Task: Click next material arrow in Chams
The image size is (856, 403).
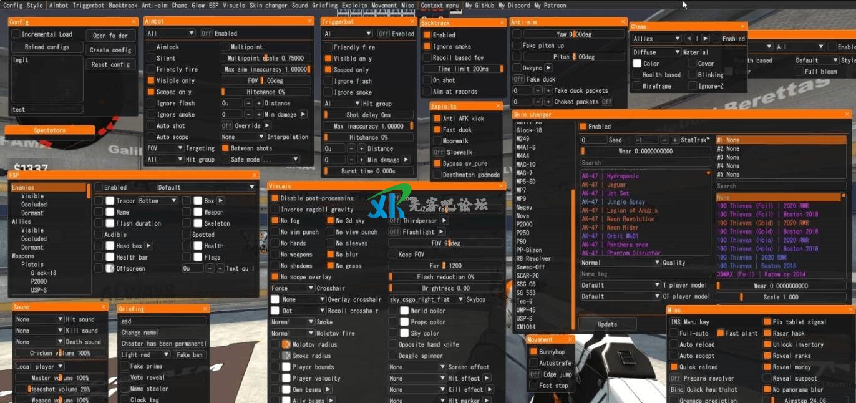Action: coord(706,39)
